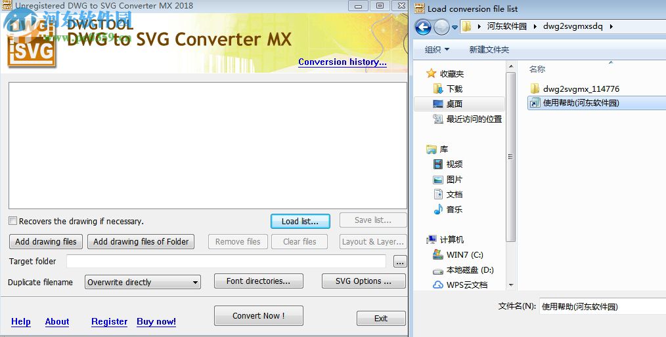The width and height of the screenshot is (666, 337).
Task: Open Conversion history link
Action: [x=342, y=62]
